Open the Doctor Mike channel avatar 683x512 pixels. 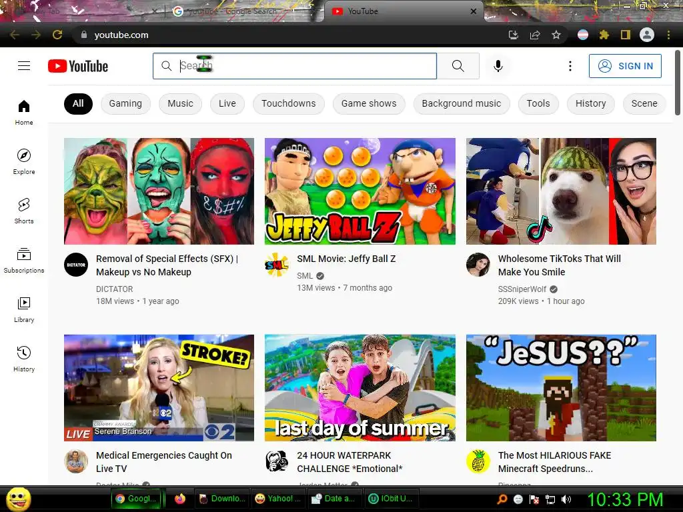pos(76,461)
